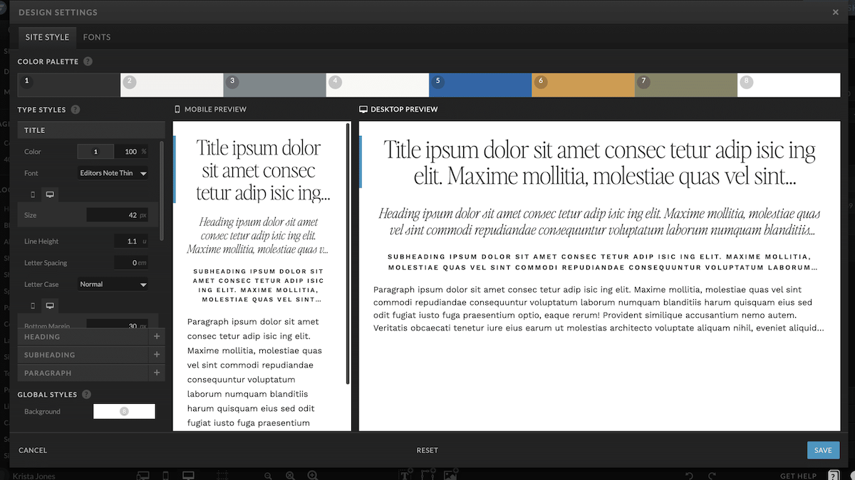Select palette color 7 olive swatch
This screenshot has height=480, width=855.
[686, 85]
